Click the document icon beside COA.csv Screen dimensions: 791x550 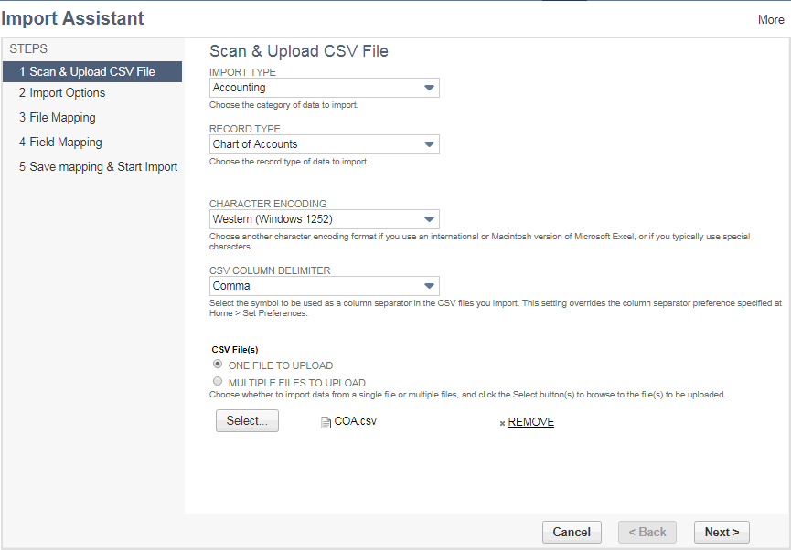(x=326, y=421)
